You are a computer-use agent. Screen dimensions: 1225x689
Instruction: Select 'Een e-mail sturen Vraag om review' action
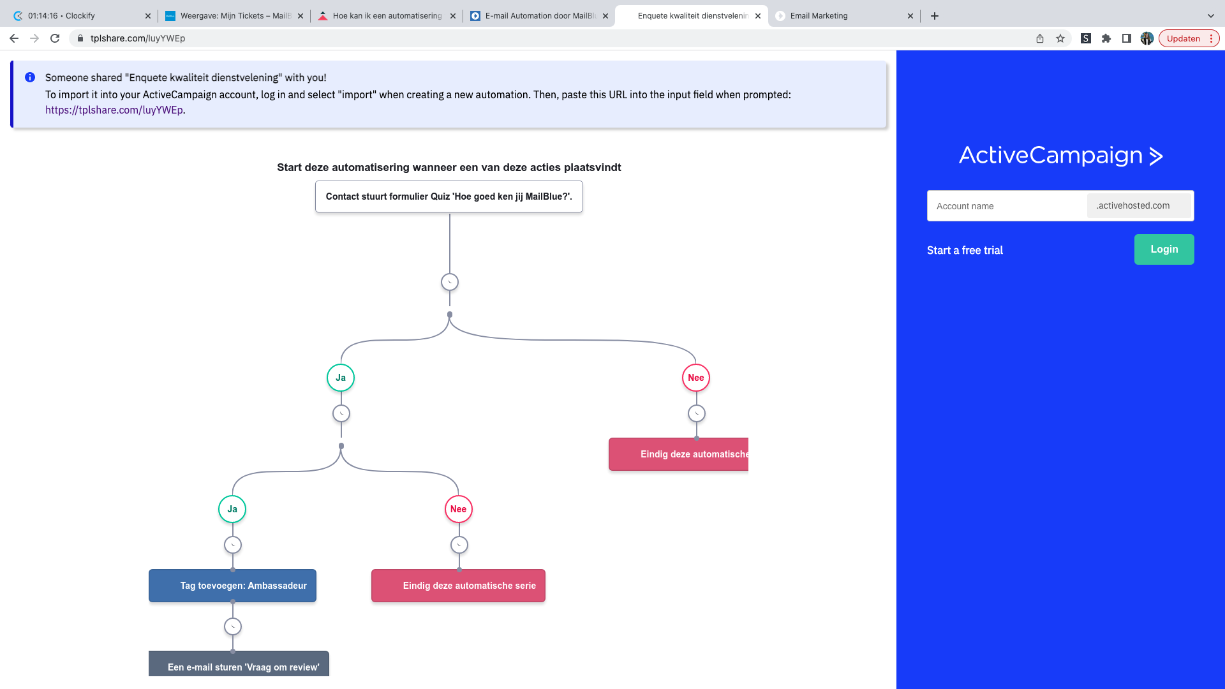pos(239,664)
